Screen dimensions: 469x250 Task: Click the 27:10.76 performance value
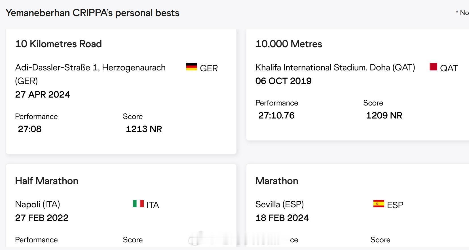click(x=276, y=115)
